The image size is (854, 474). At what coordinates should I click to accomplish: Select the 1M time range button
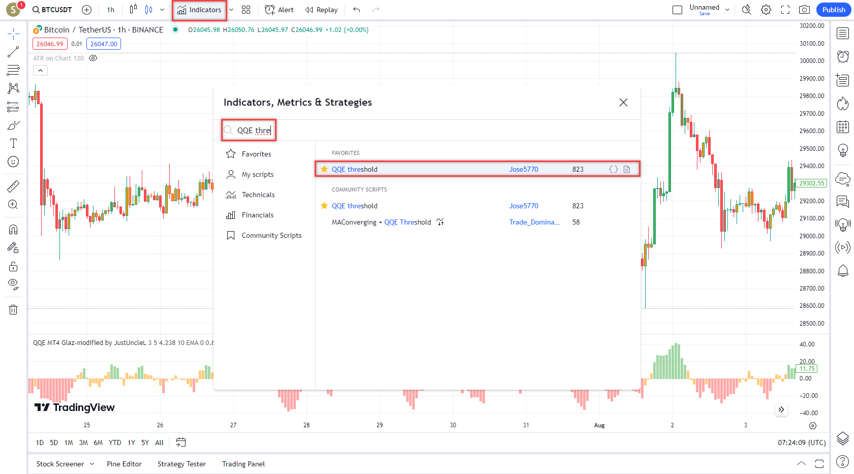point(69,443)
